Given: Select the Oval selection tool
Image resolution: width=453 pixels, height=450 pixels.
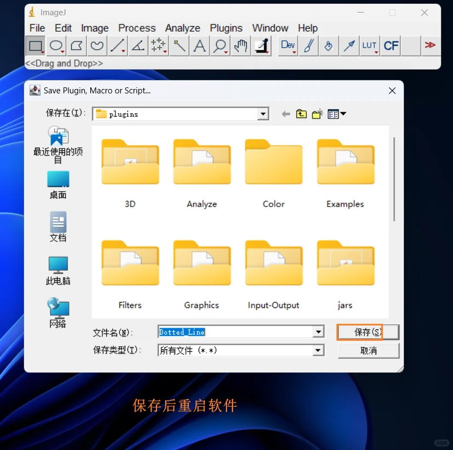Looking at the screenshot, I should (x=56, y=46).
